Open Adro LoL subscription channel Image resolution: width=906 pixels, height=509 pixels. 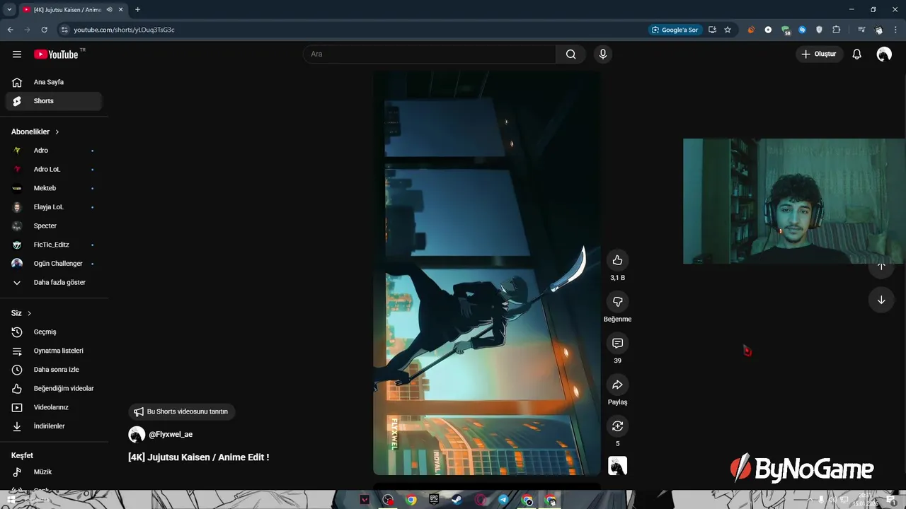[x=54, y=170]
